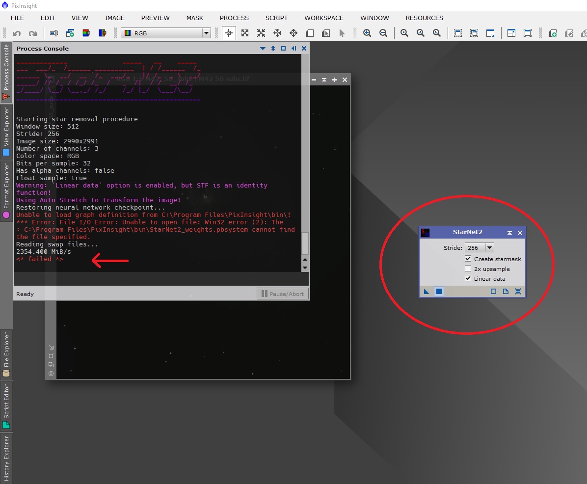Toggle the Create starmask checkbox
Viewport: 587px width, 484px height.
tap(468, 259)
